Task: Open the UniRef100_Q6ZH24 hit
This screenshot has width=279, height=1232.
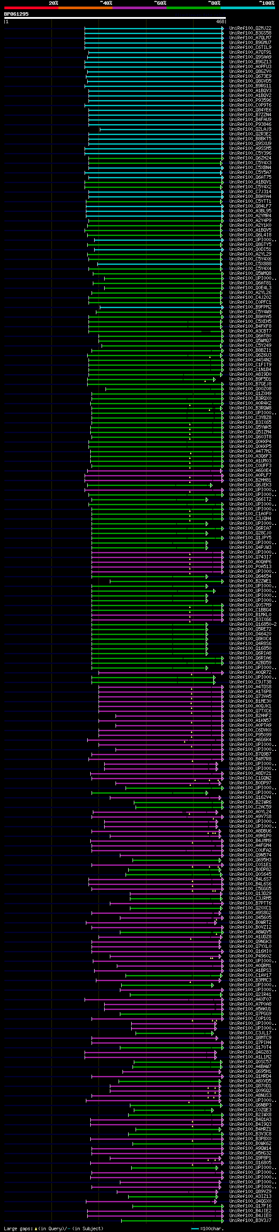Action: tap(250, 158)
